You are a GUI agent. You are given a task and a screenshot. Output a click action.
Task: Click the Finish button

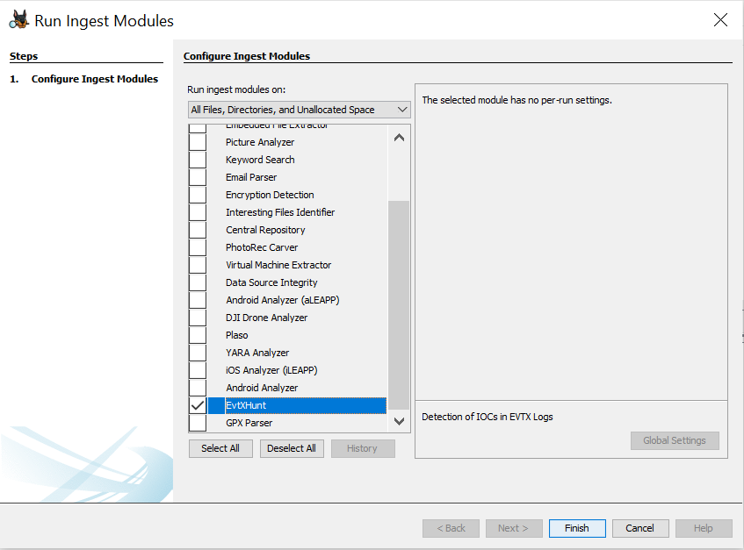coord(577,528)
